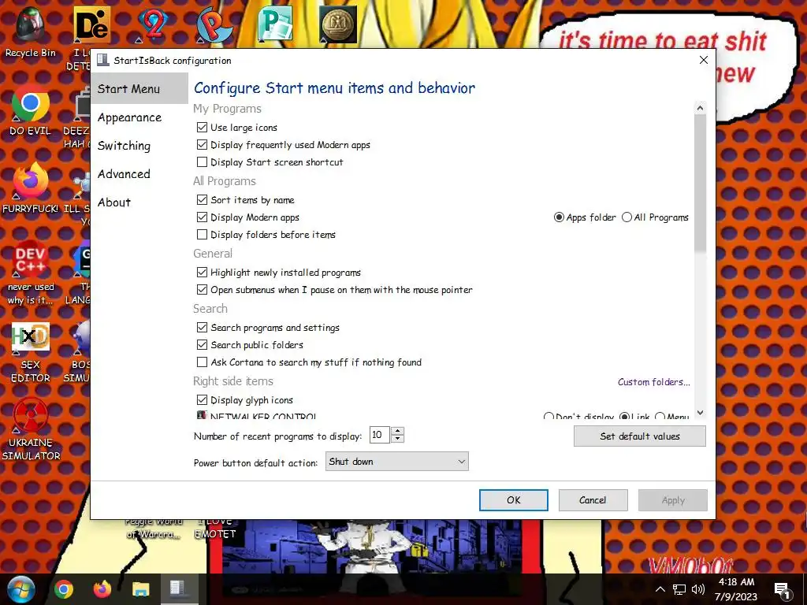807x605 pixels.
Task: Toggle Search public folders checkbox
Action: coord(203,345)
